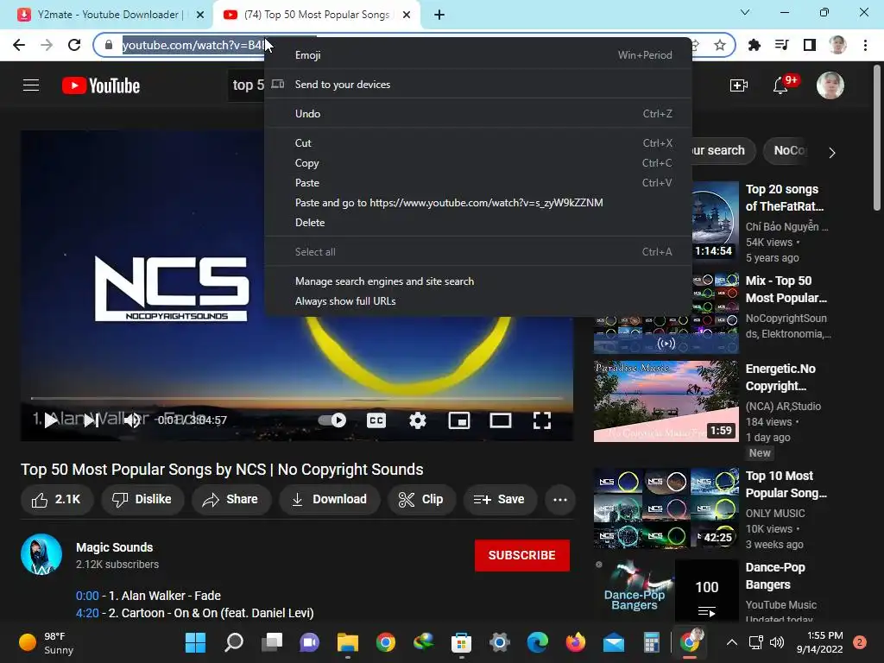Open the Chrome extensions puzzle icon
The width and height of the screenshot is (884, 663).
755,45
